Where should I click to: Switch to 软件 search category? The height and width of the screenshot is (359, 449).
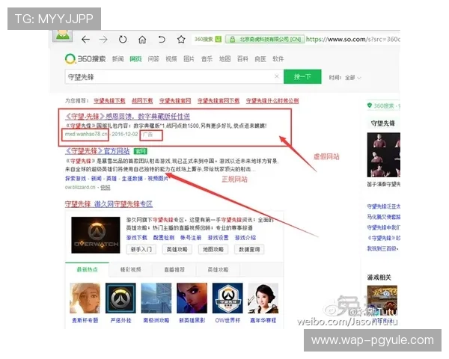(x=278, y=59)
